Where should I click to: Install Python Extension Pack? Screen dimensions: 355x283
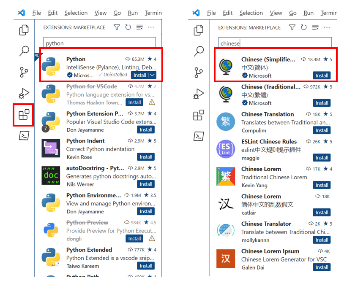click(146, 129)
